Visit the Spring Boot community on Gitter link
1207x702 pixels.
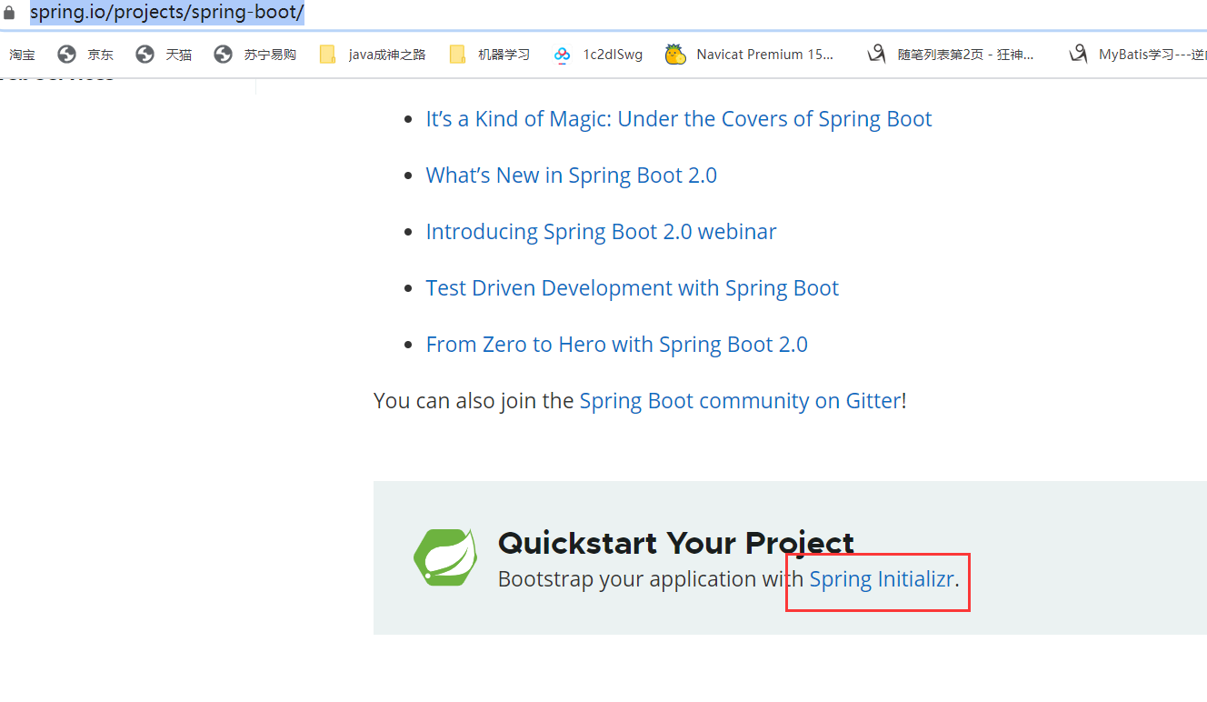tap(740, 401)
